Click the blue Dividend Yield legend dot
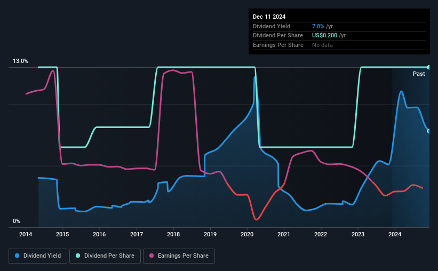 click(x=17, y=256)
